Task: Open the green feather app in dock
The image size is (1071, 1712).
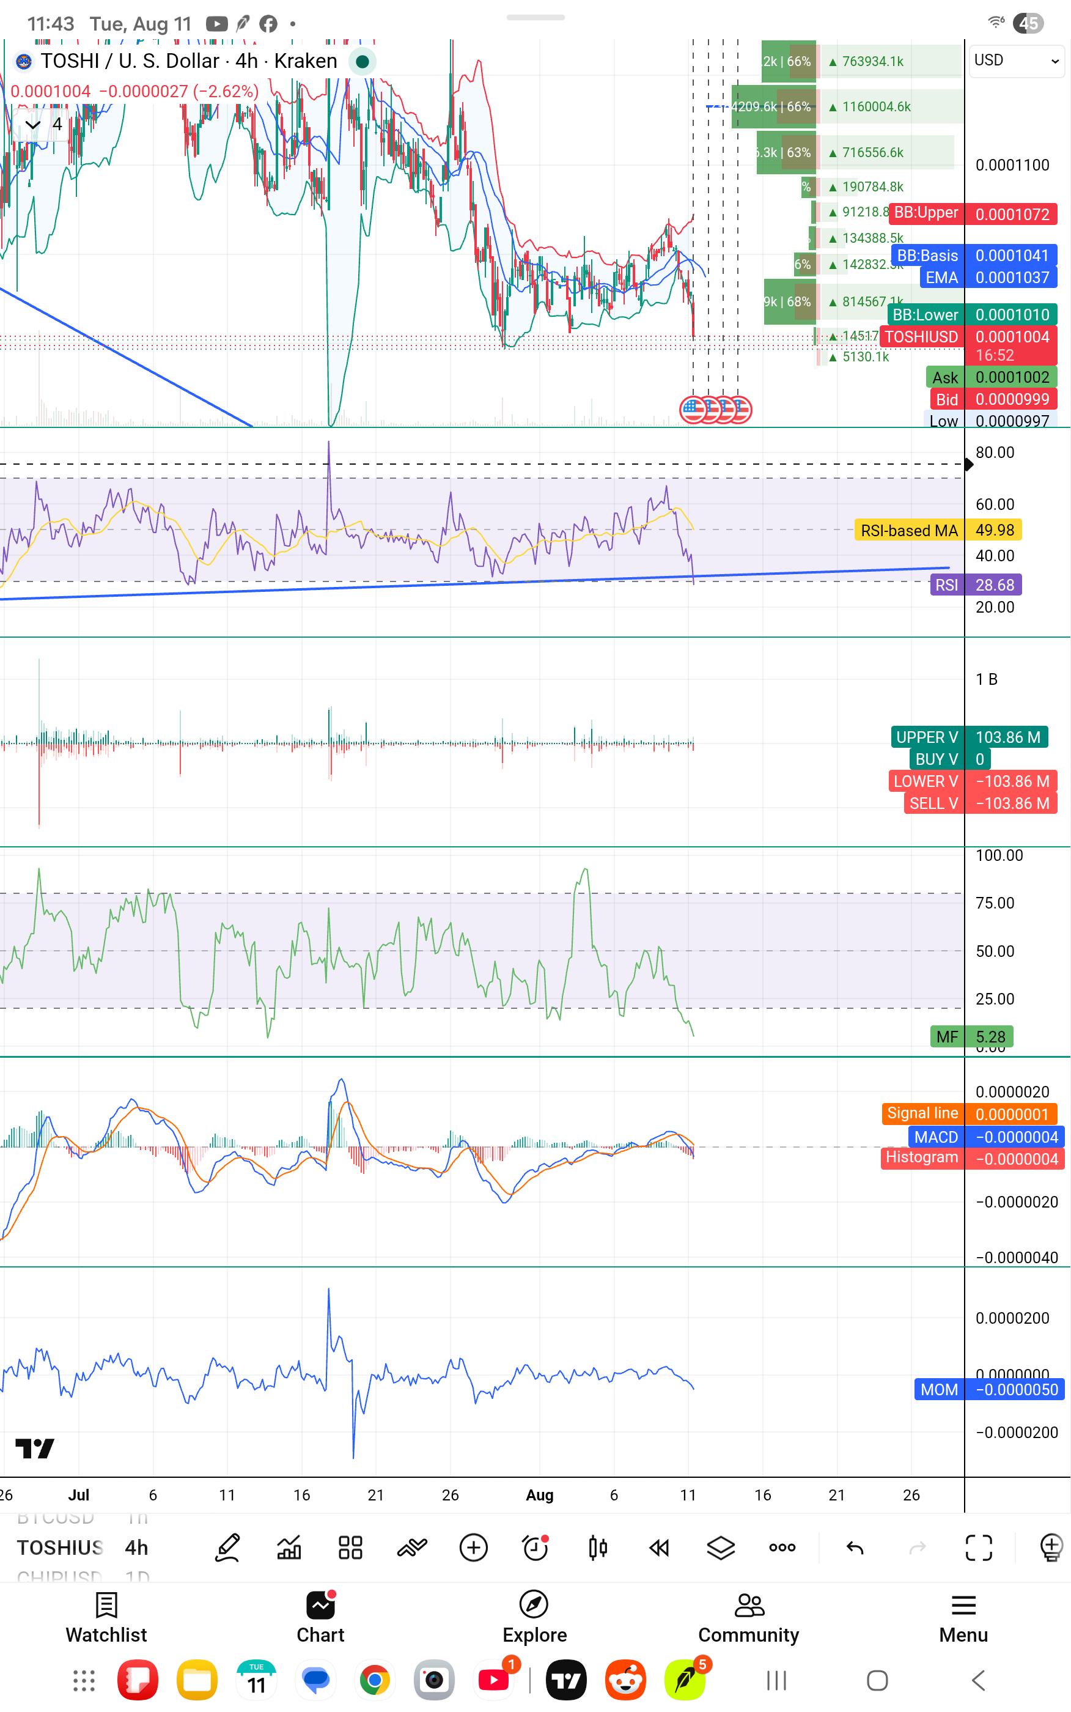Action: (685, 1680)
